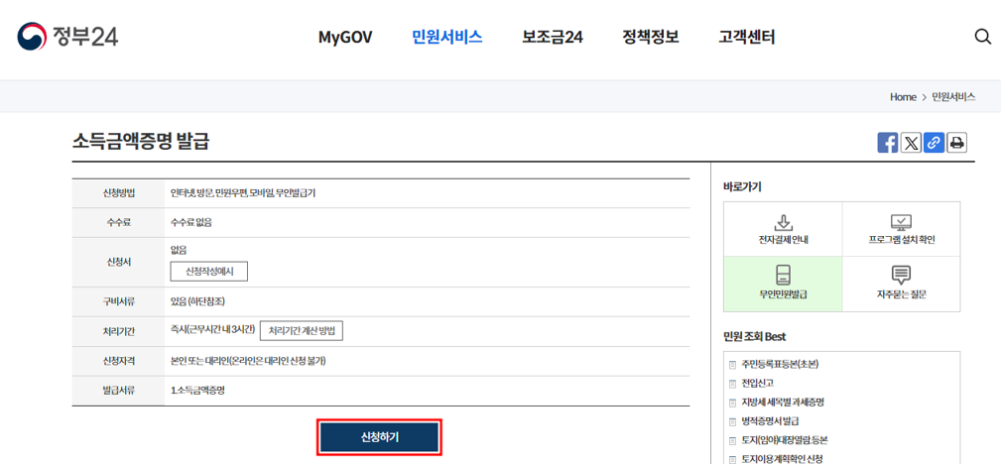Click the 소득금액증명 발급 page title
Viewport: 1001px width, 464px height.
[x=141, y=142]
